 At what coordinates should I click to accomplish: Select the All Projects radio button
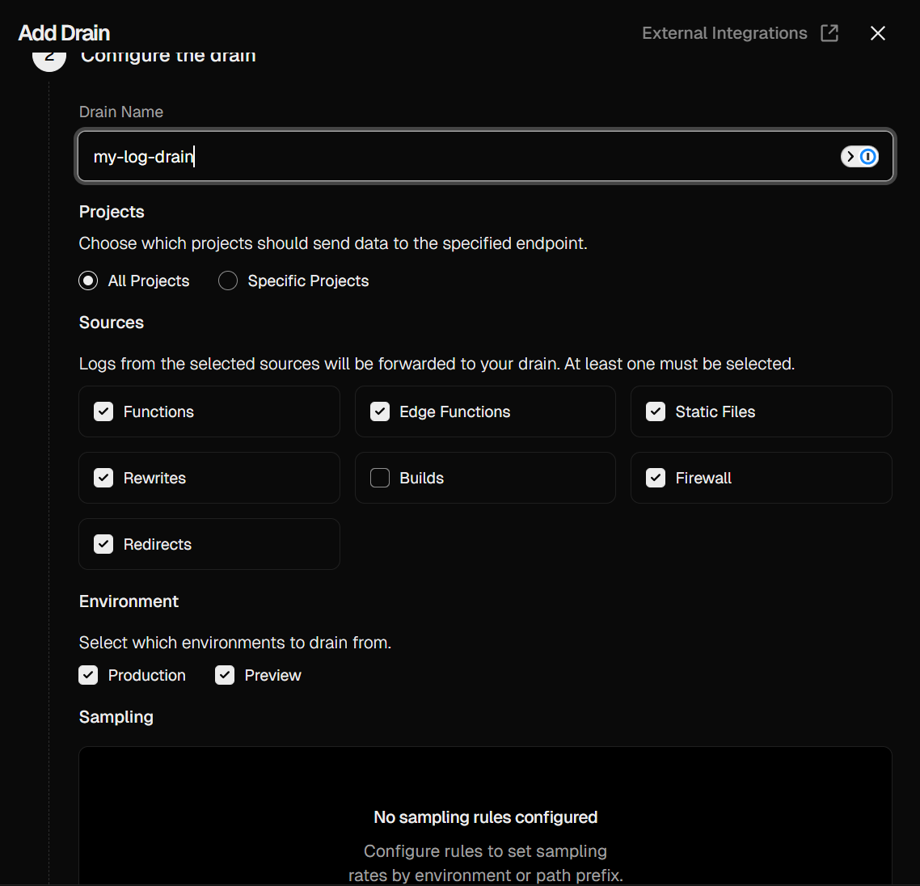click(88, 281)
